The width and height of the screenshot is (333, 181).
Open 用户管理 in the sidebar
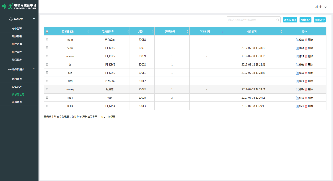[17, 44]
